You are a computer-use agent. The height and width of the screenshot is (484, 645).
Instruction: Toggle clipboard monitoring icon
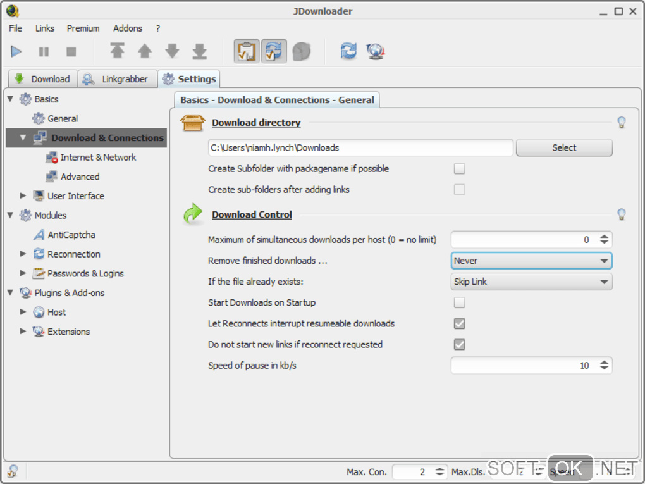[x=247, y=51]
